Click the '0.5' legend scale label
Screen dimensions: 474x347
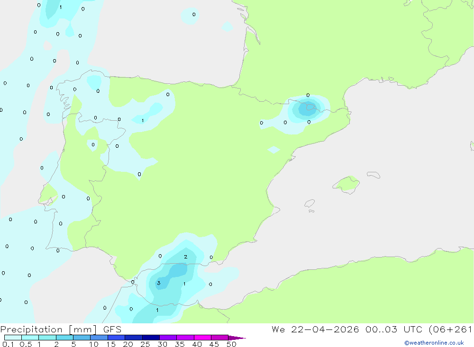point(26,344)
